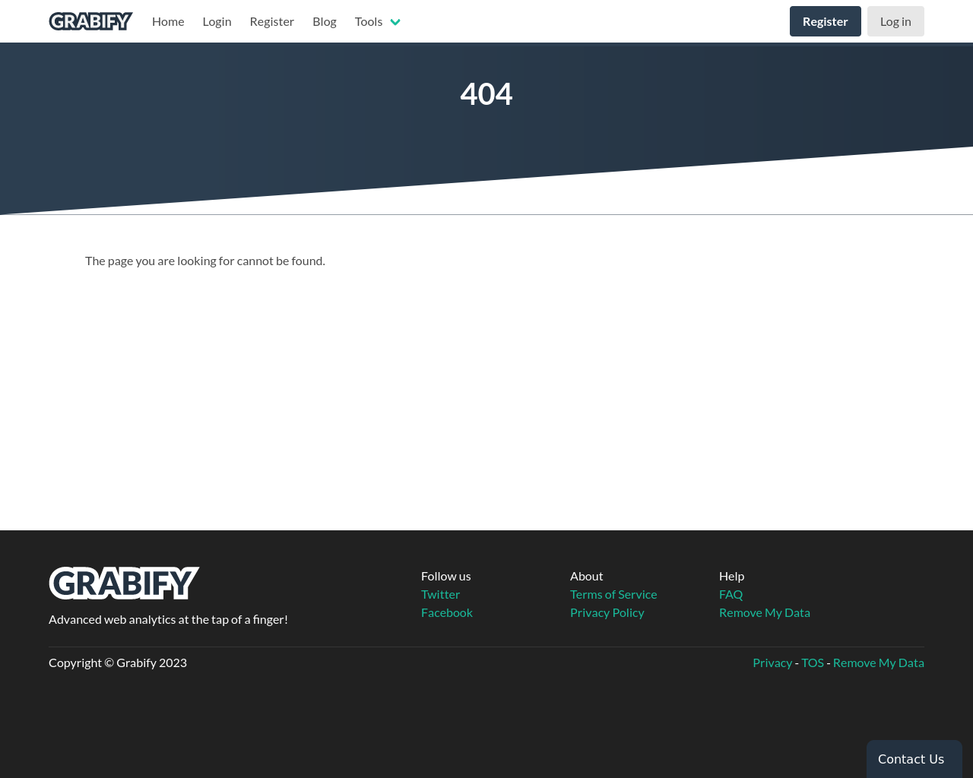Click the Log in button
The image size is (973, 778).
pos(895,21)
